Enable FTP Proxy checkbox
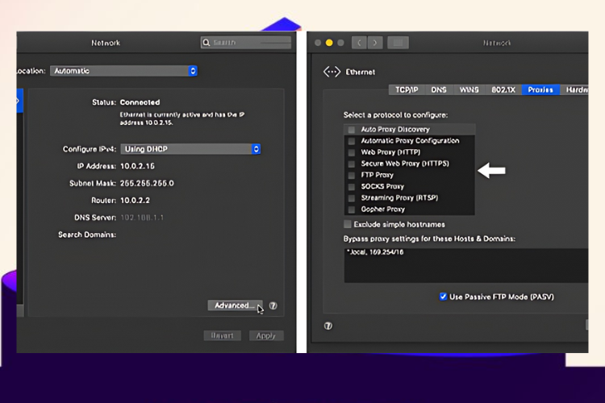The image size is (605, 403). click(x=352, y=176)
